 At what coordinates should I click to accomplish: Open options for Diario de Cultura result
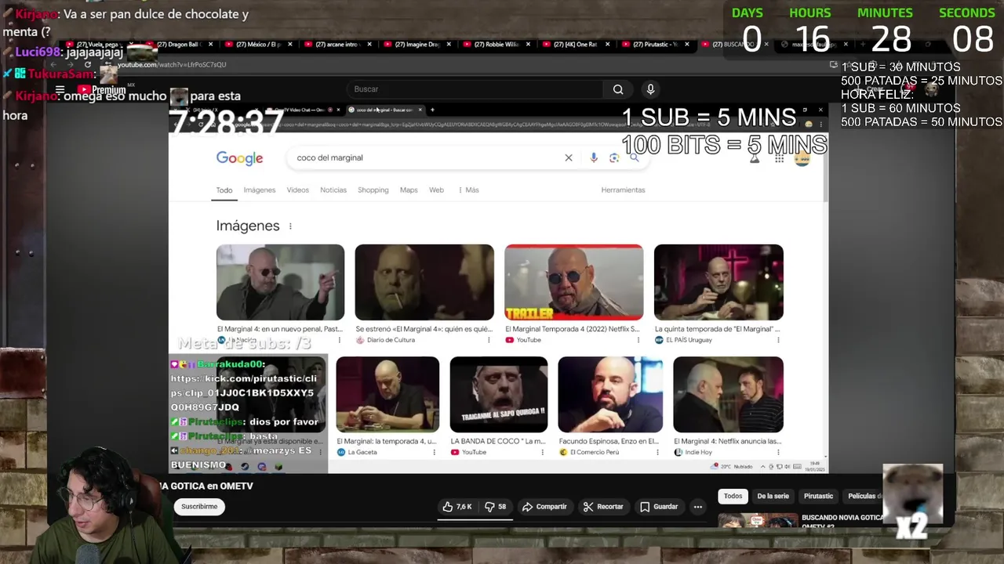pyautogui.click(x=489, y=340)
